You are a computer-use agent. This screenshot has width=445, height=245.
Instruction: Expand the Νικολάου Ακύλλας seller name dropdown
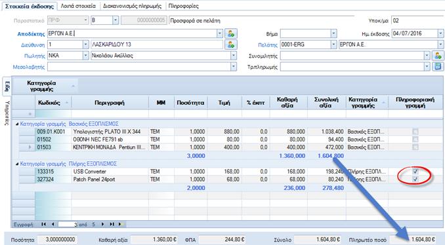(233, 56)
